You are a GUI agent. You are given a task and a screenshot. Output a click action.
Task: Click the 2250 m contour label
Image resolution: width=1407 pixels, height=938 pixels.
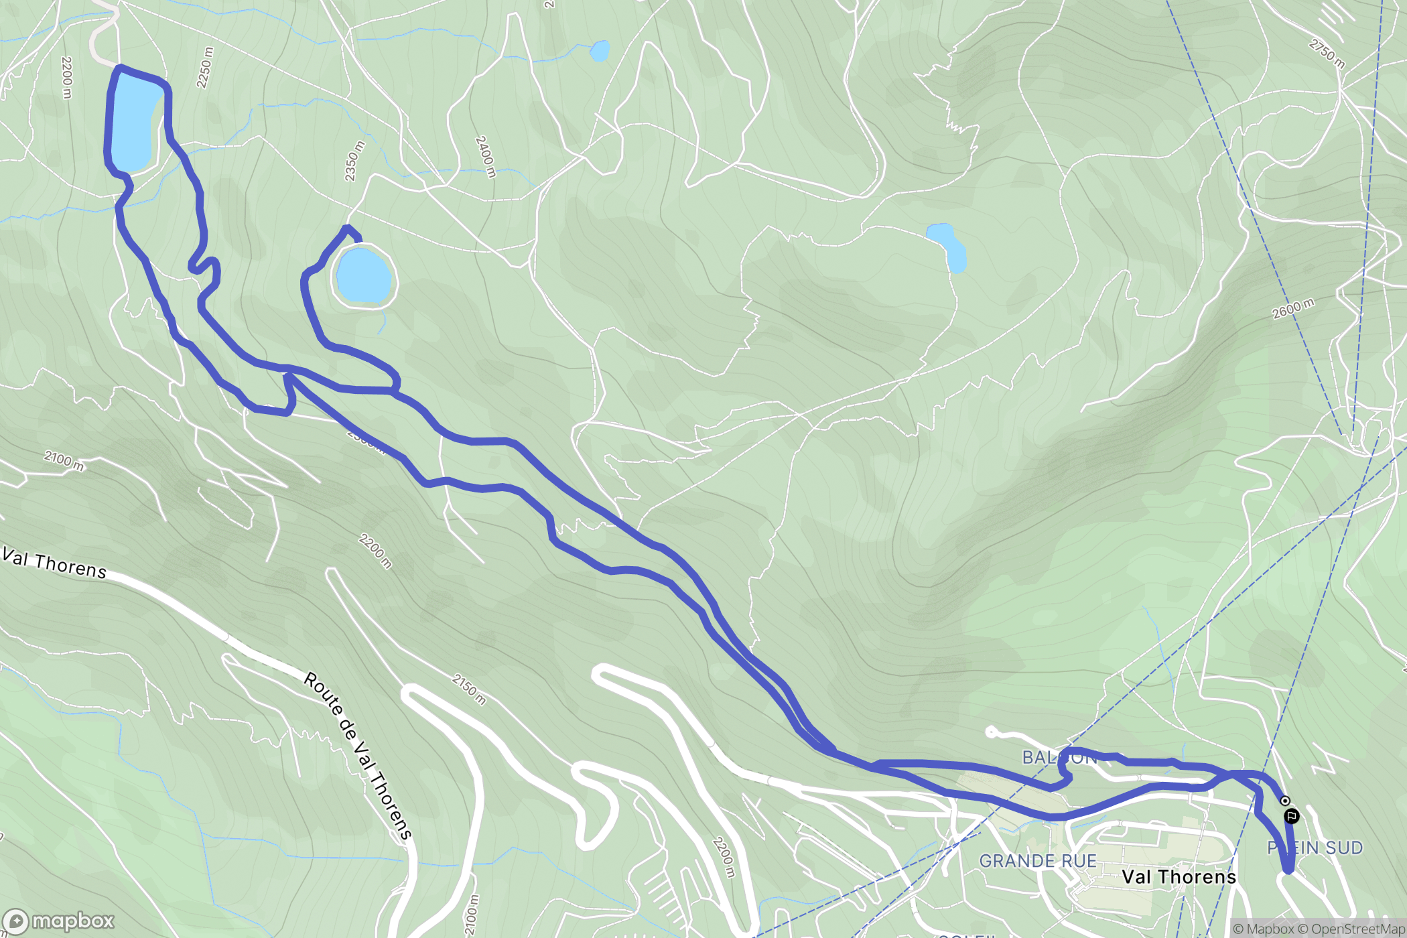click(x=205, y=67)
